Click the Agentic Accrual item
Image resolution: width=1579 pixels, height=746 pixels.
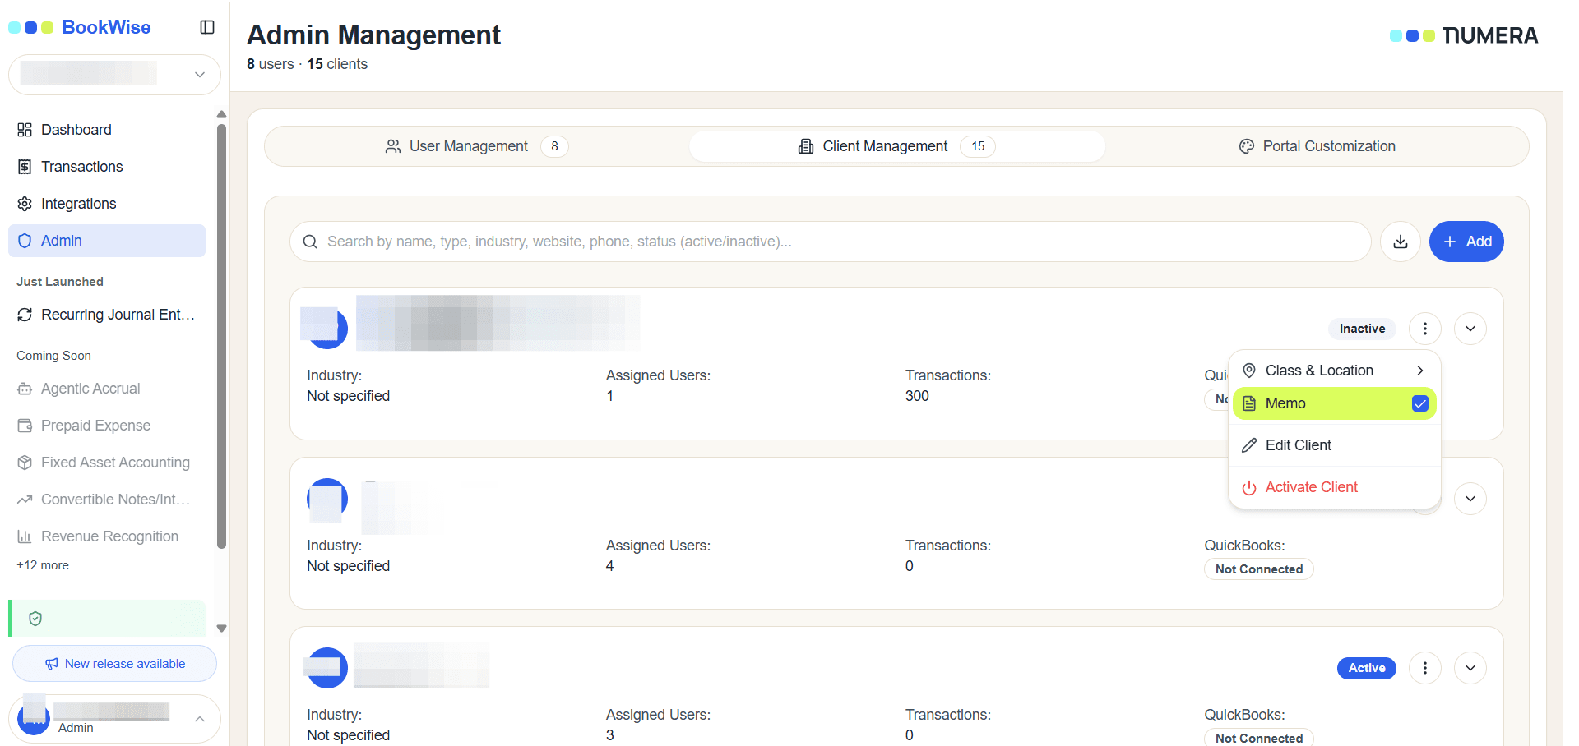[107, 389]
